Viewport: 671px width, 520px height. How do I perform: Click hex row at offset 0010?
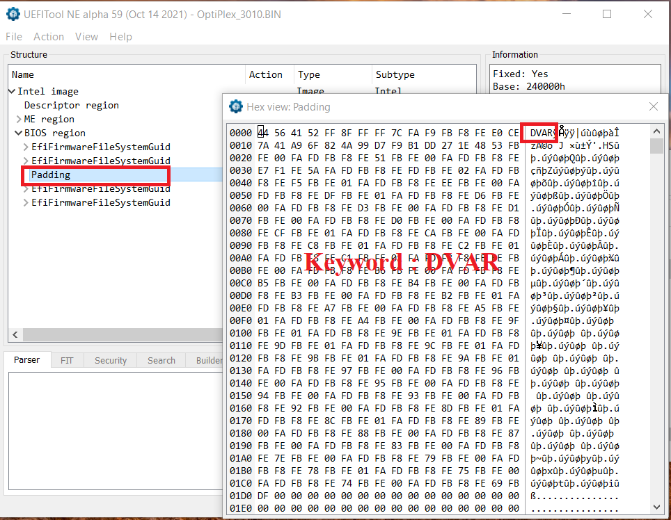(374, 145)
